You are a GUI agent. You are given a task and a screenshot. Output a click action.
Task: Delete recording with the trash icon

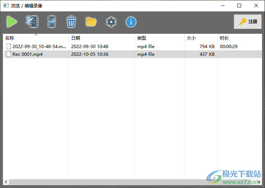pyautogui.click(x=71, y=22)
